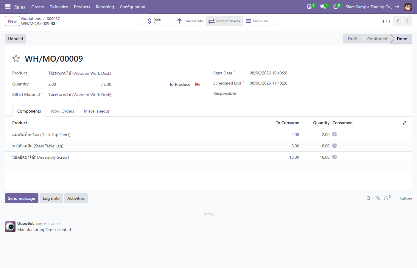Click To Consume value 16.00

pyautogui.click(x=294, y=157)
